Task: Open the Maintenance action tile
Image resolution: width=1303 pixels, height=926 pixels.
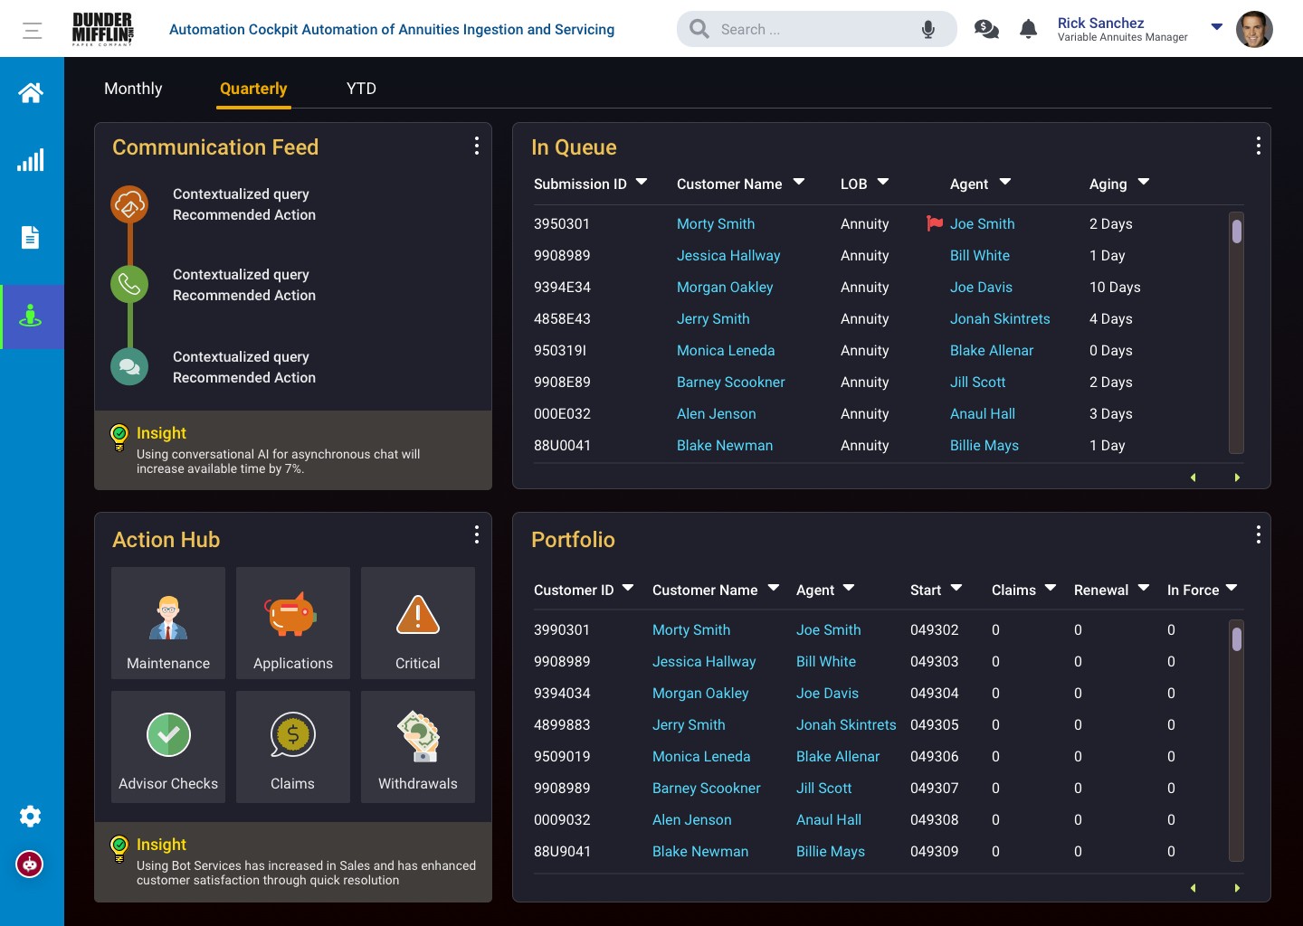Action: [168, 623]
